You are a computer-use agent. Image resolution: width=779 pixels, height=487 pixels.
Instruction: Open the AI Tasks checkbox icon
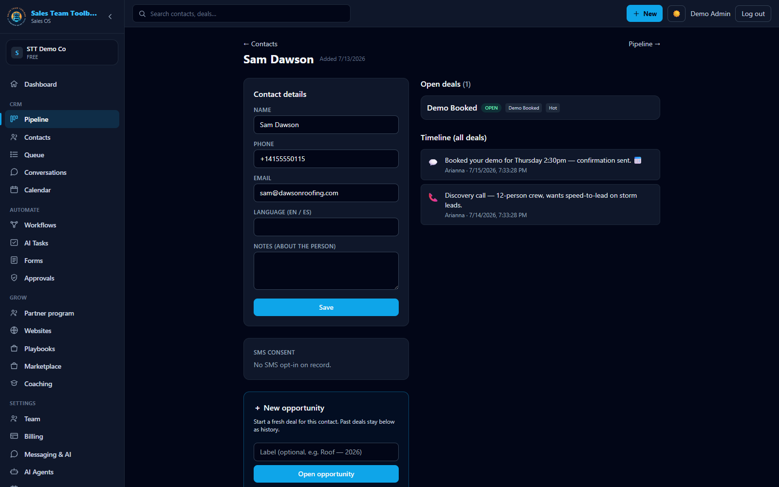pos(14,243)
